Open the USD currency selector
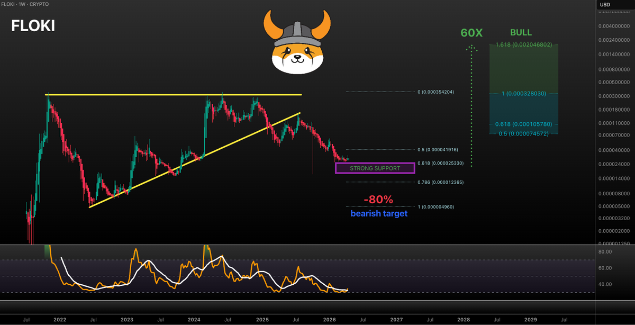Screen dimensions: 635x325 click(605, 5)
